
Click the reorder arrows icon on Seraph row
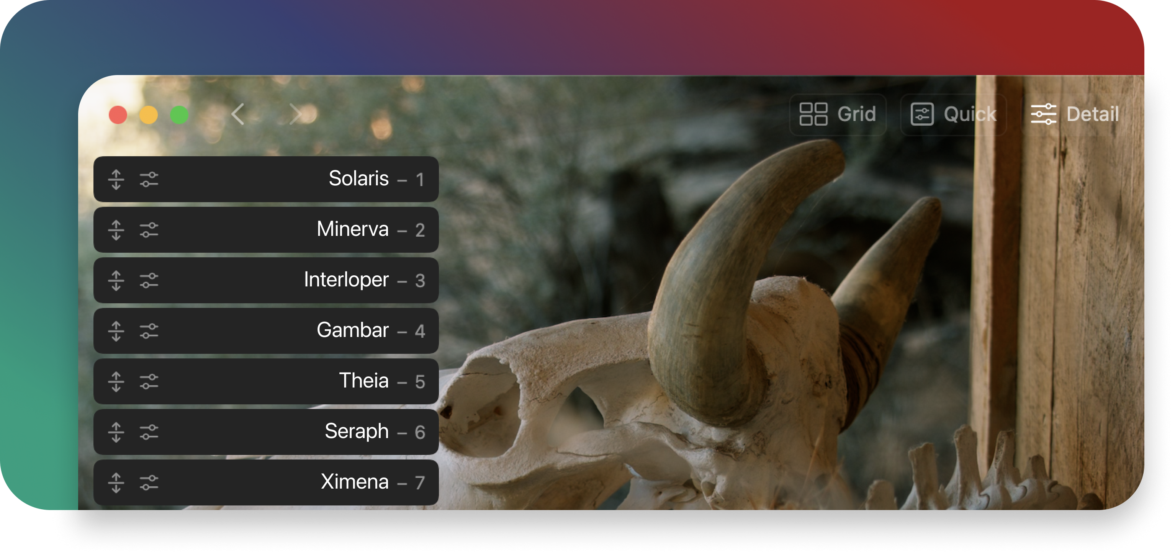pos(116,432)
